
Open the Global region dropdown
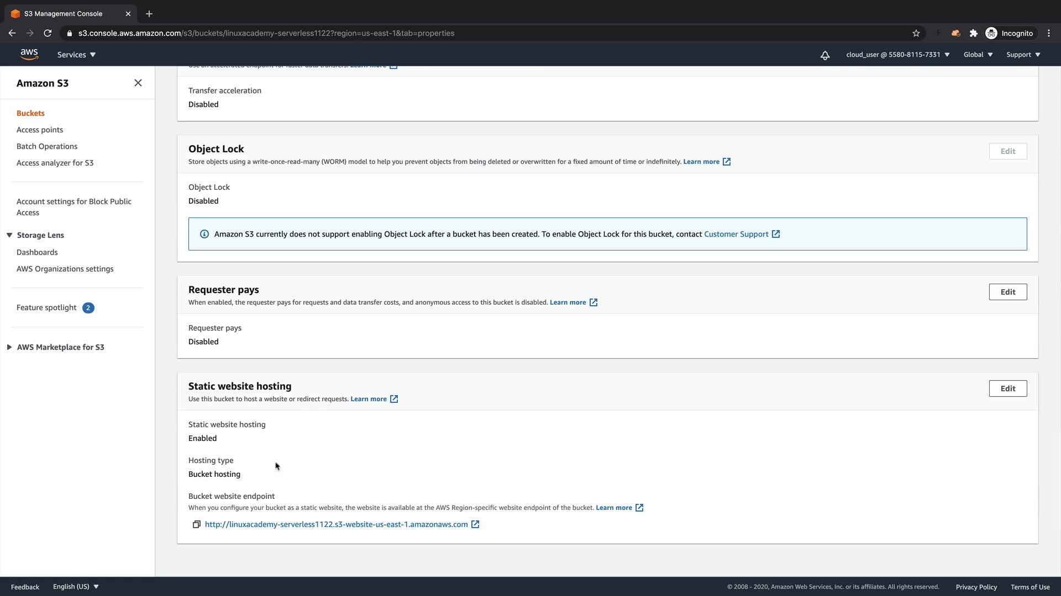pos(978,55)
